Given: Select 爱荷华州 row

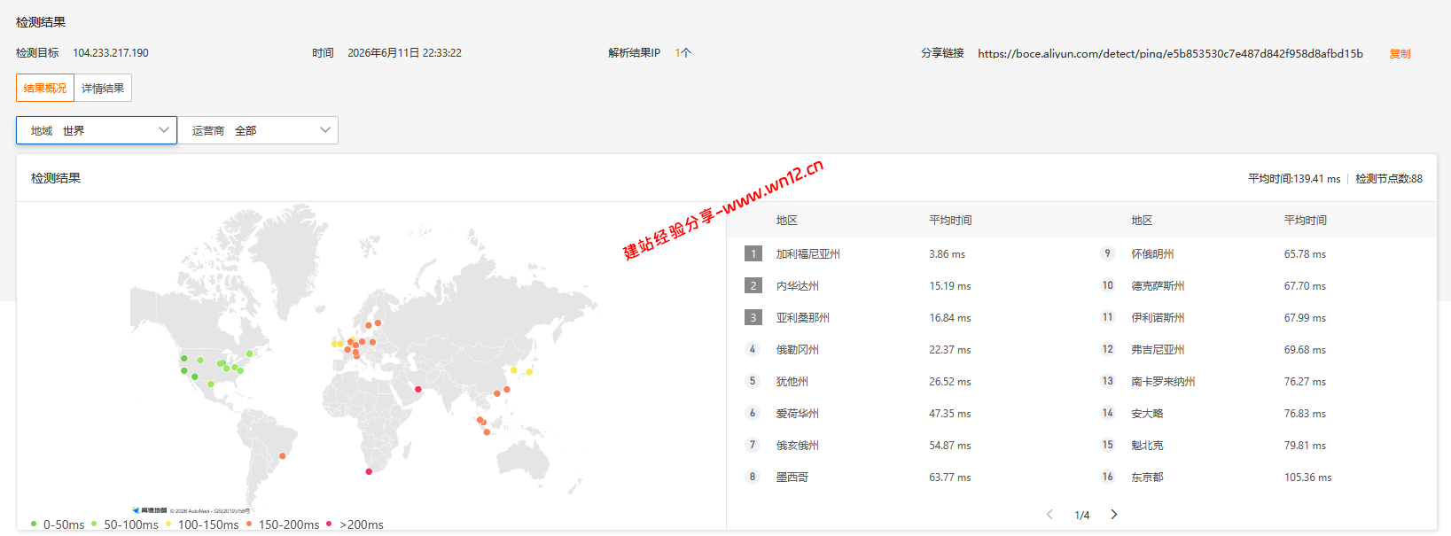Looking at the screenshot, I should [904, 413].
